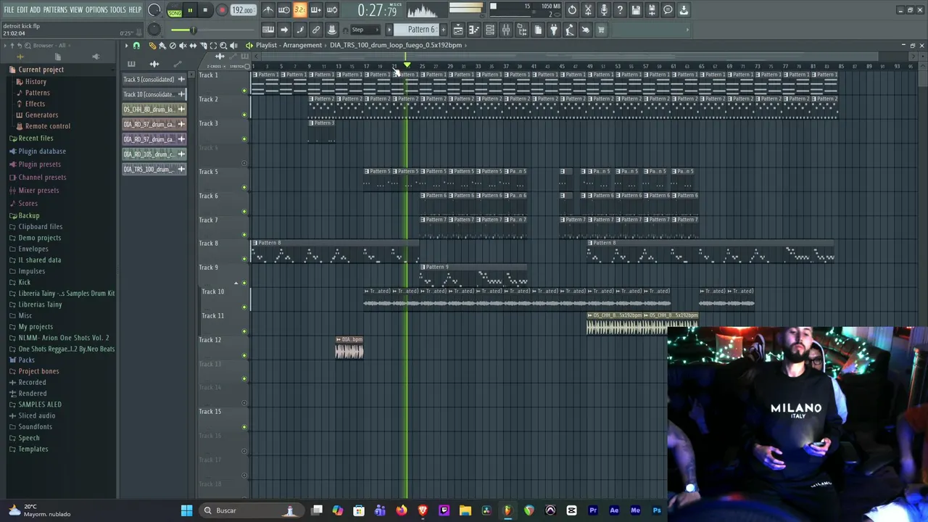Image resolution: width=928 pixels, height=522 pixels.
Task: Open the content library download icon
Action: click(x=684, y=10)
